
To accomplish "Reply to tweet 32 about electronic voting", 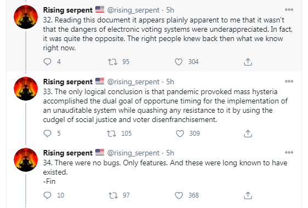I will tap(47, 62).
